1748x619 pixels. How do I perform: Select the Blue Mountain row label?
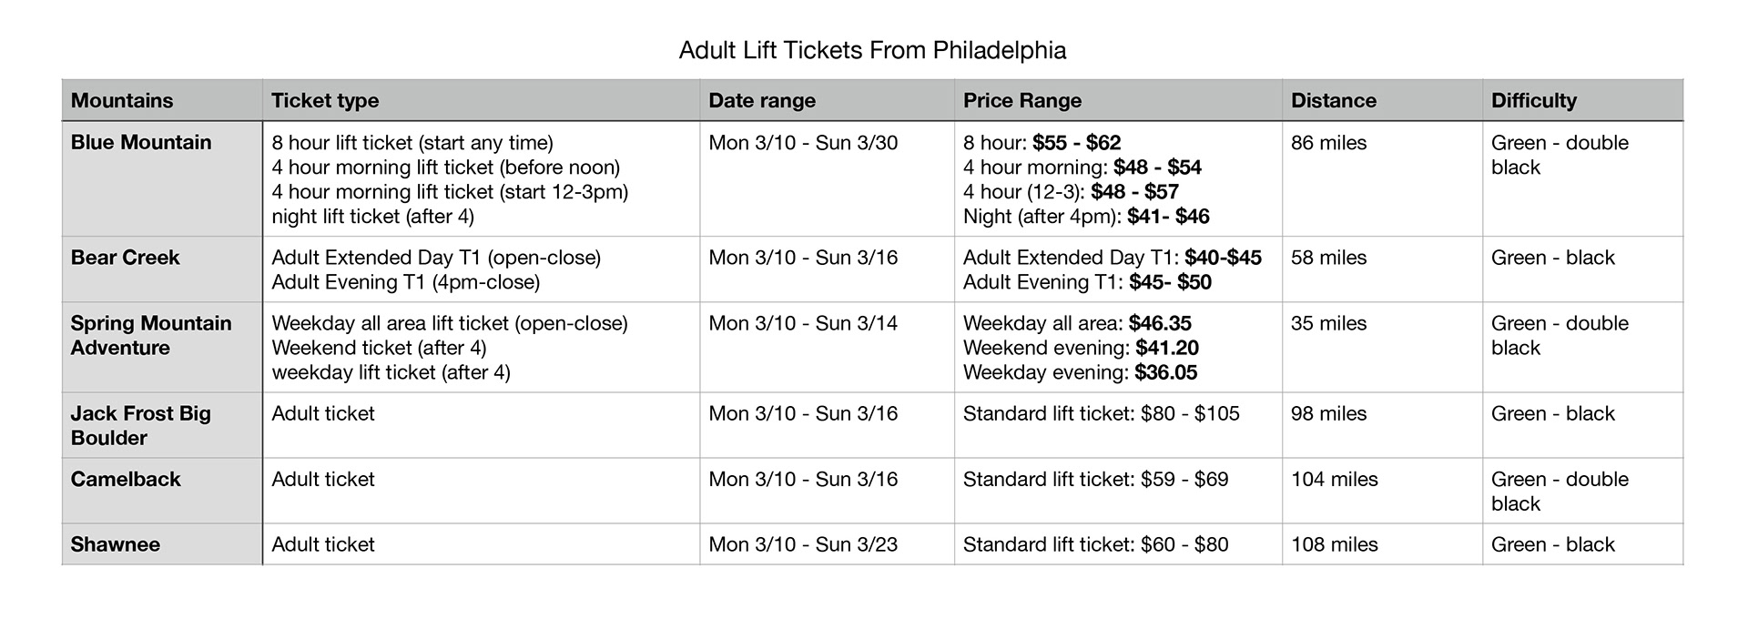click(x=162, y=178)
